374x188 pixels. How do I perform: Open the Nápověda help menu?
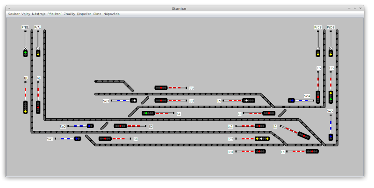pyautogui.click(x=111, y=14)
